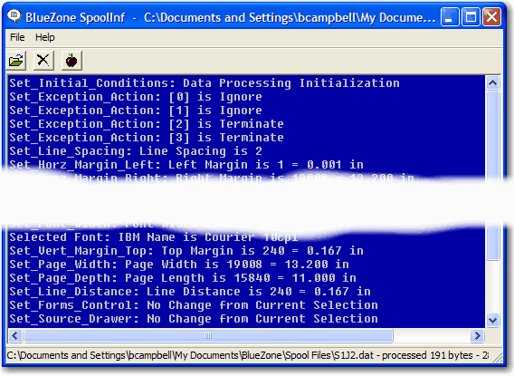
Task: Click the vertical scrollbar up arrow
Action: pos(492,83)
